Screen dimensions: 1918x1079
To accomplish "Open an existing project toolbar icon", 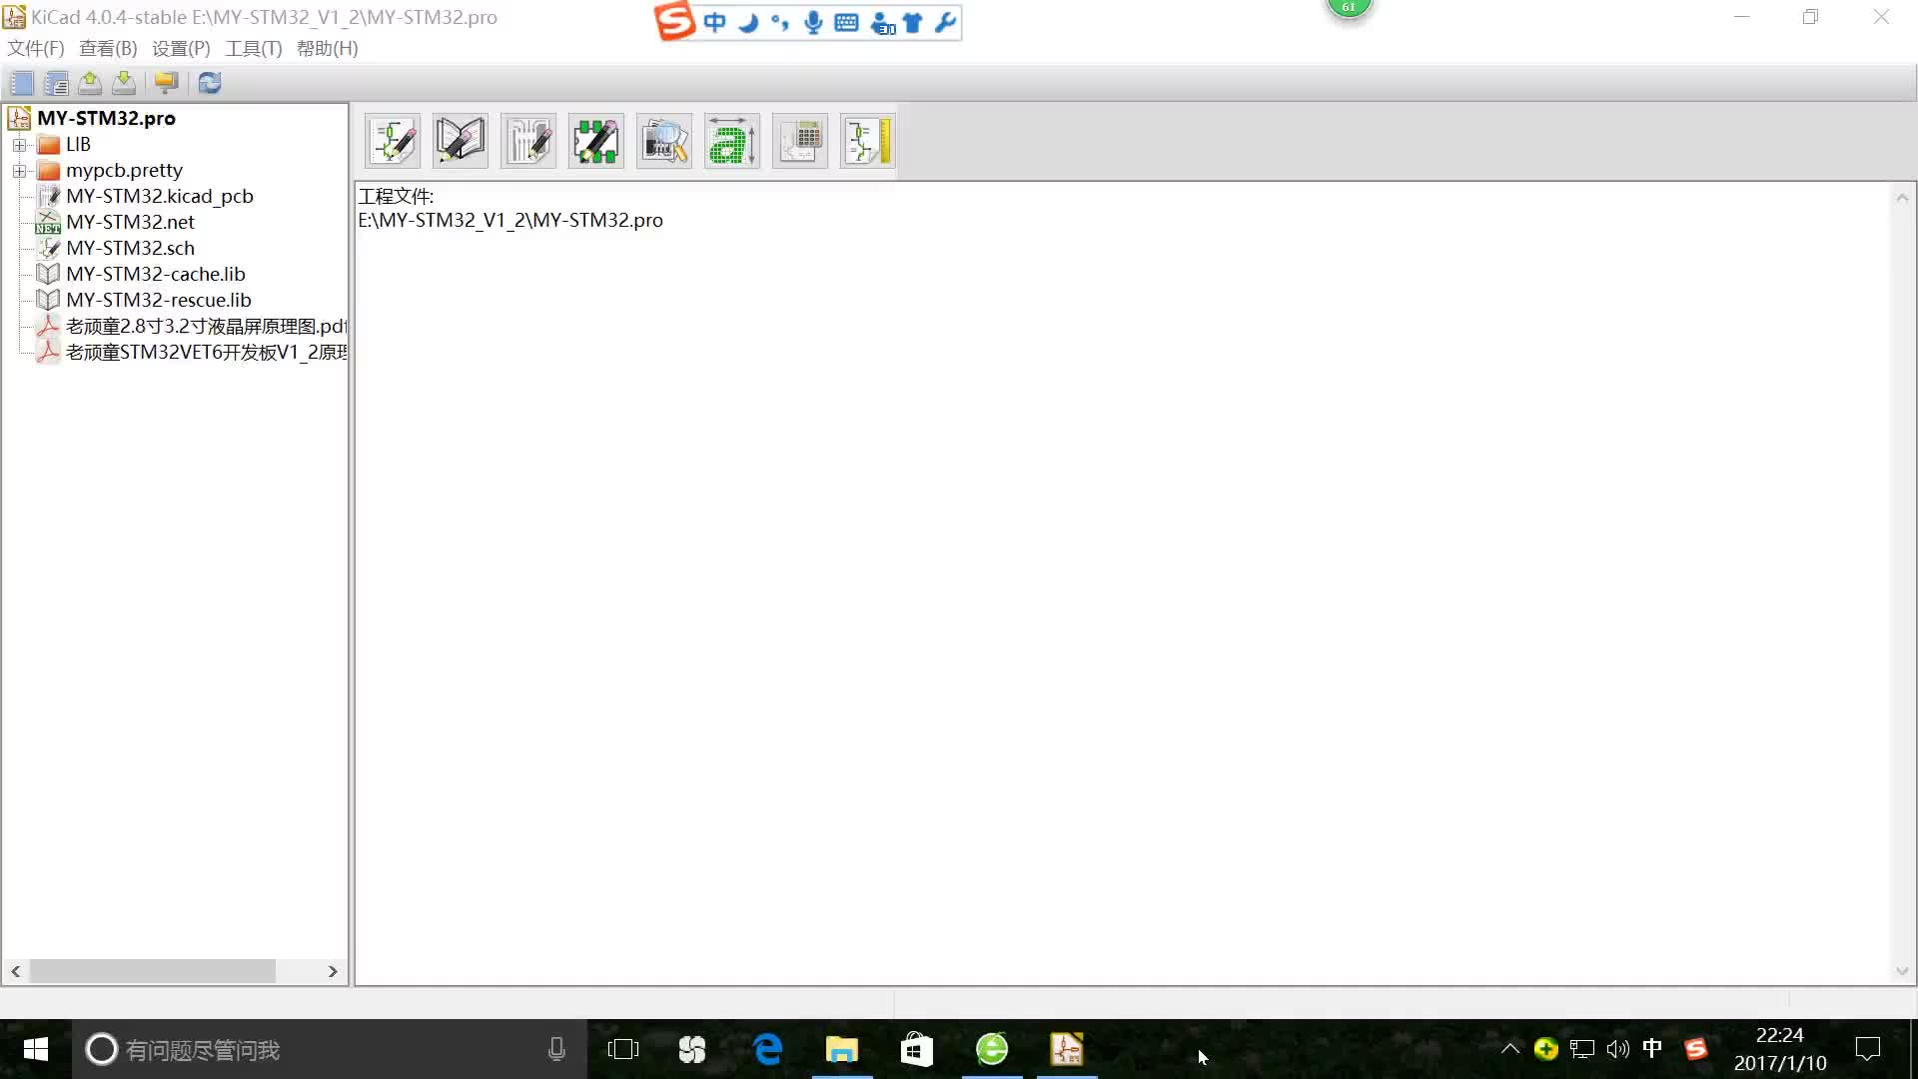I will click(90, 83).
